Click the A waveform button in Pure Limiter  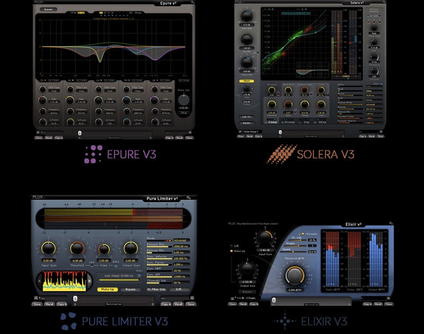39,281
